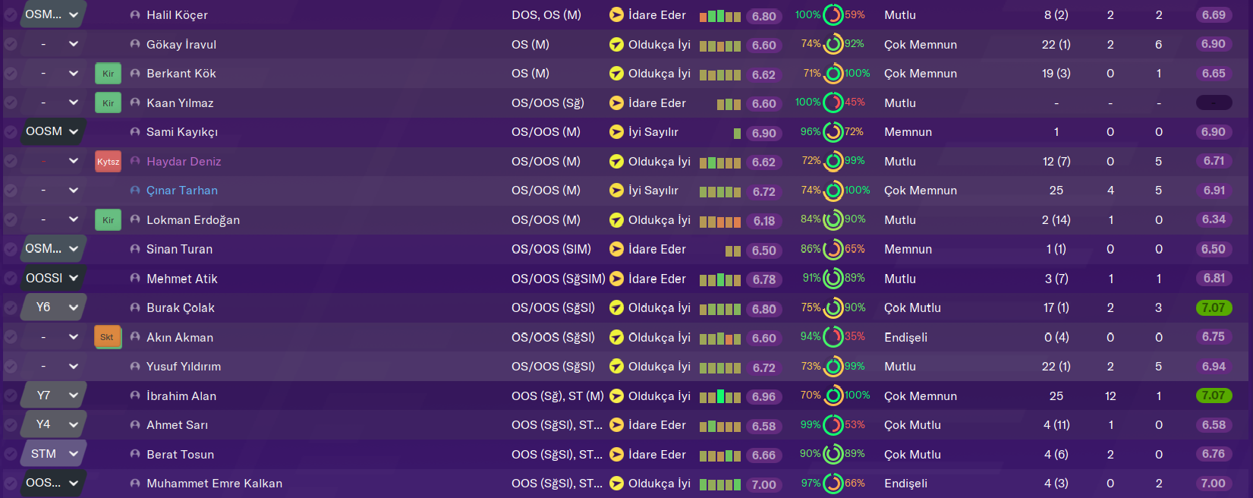Click the condition circle in Kaan Yılmaz's row
The width and height of the screenshot is (1253, 498).
coord(833,102)
